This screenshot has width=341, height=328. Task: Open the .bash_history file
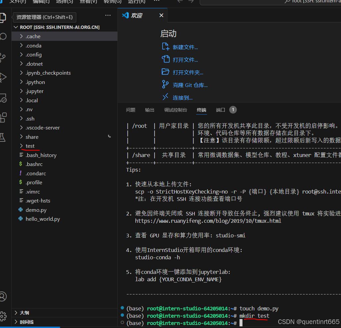(x=64, y=155)
